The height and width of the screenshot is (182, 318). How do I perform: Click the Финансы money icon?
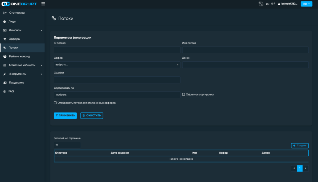coord(5,30)
